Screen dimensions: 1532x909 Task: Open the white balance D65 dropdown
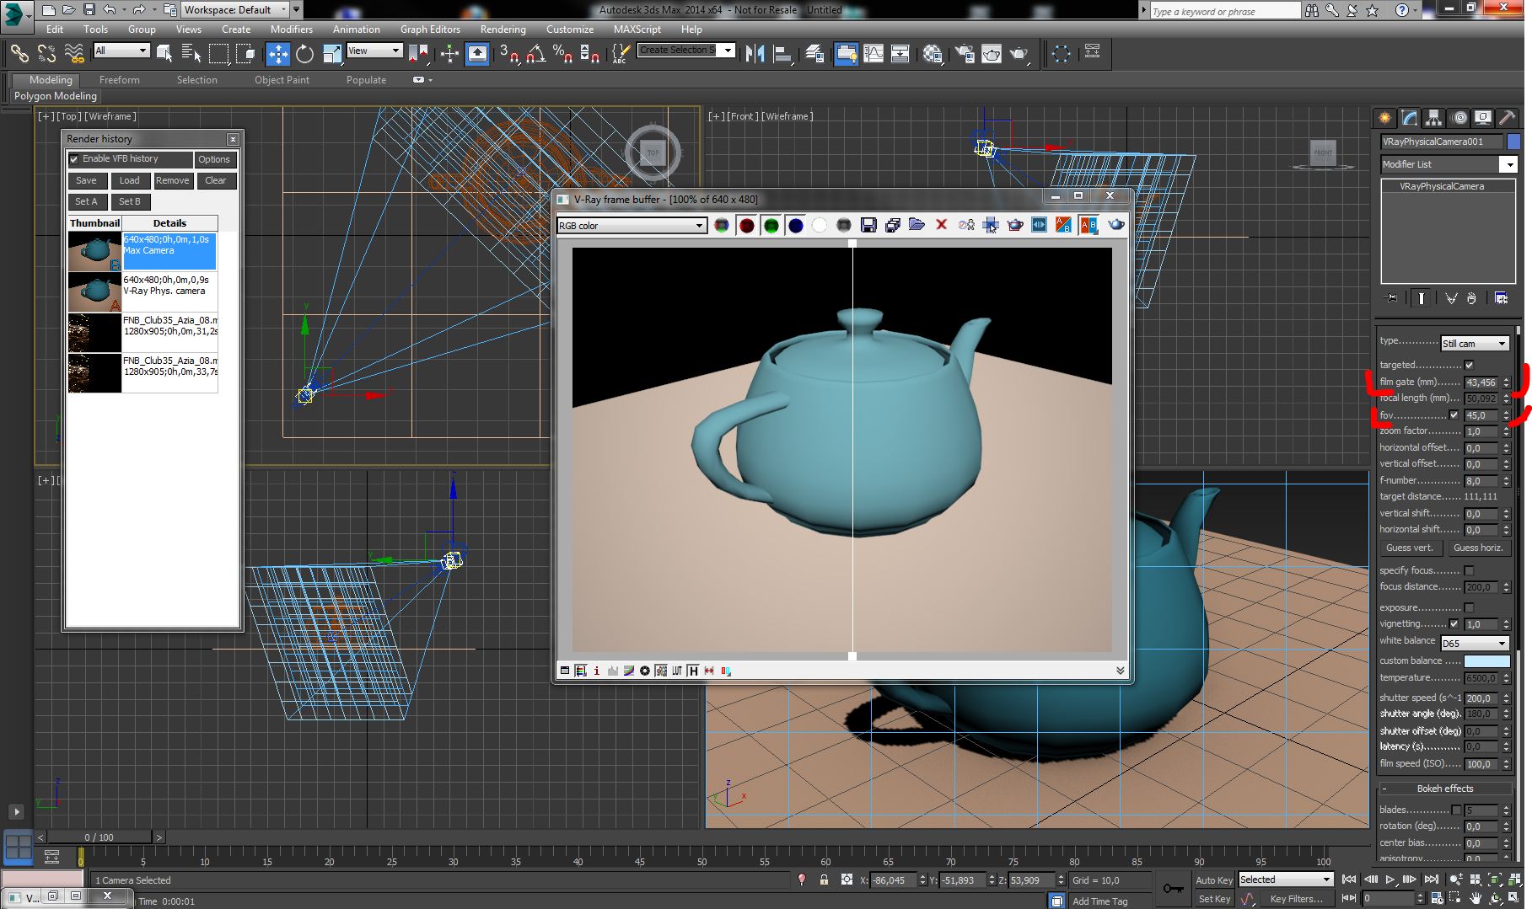[x=1474, y=644]
